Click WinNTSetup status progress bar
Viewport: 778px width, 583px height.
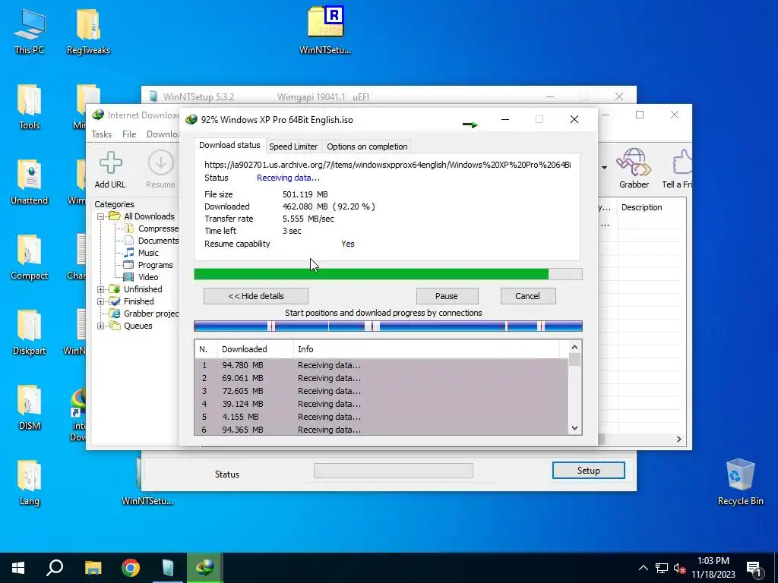393,471
